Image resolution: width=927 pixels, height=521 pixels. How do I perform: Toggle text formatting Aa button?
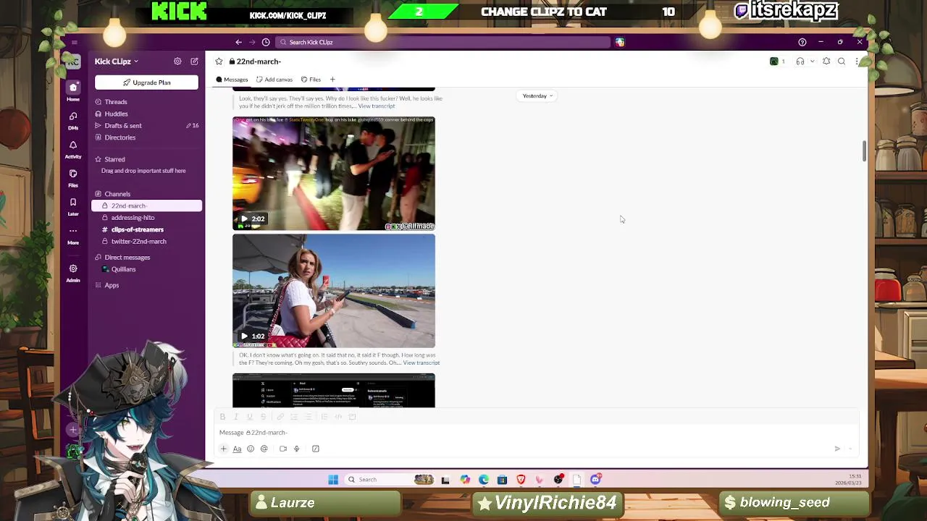point(237,449)
